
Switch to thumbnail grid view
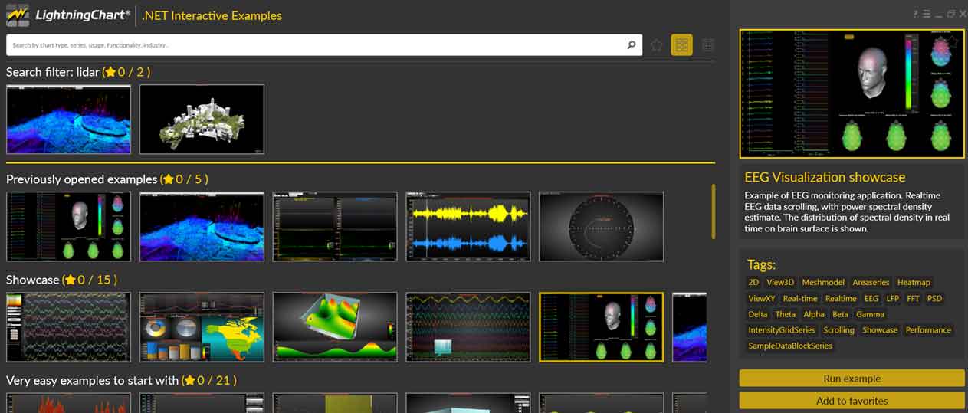point(681,45)
